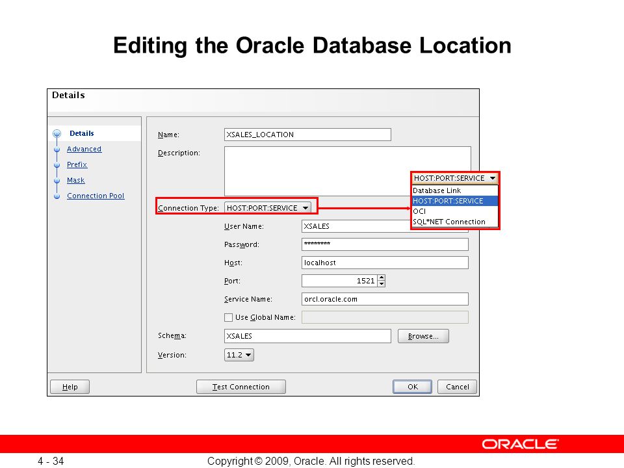Select the Connection Pool link

click(96, 196)
